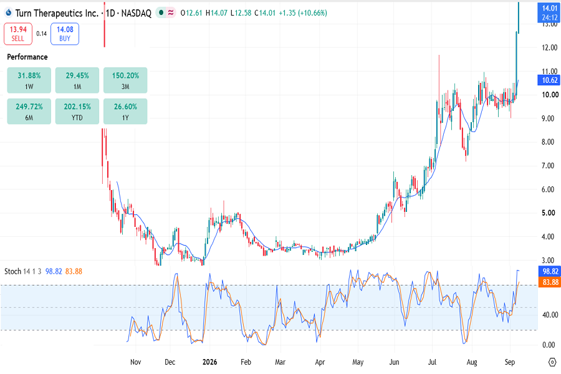Click the Sep label on time axis
This screenshot has width=561, height=374.
click(510, 362)
